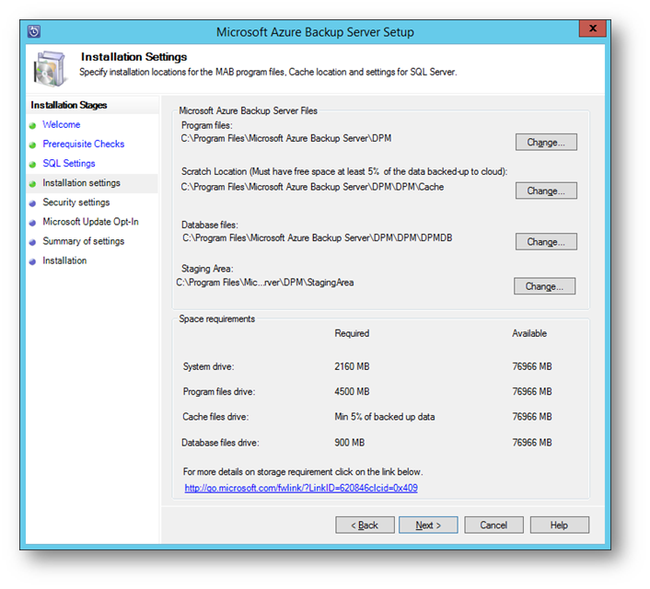Click the bullet beside Security settings
Screen dimensions: 650x589
[x=33, y=203]
